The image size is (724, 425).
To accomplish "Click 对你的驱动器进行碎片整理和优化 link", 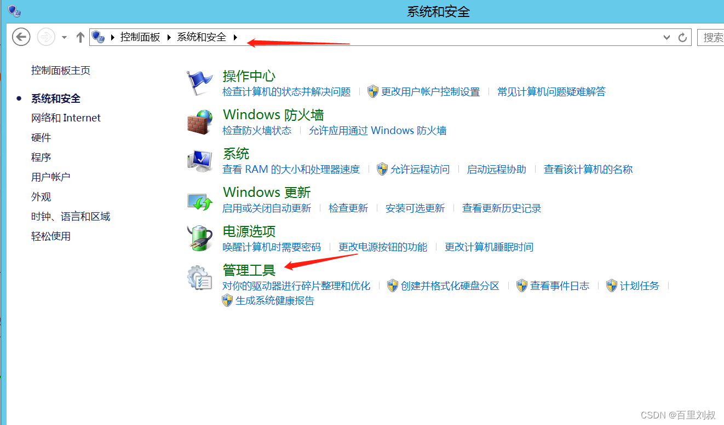I will (296, 286).
